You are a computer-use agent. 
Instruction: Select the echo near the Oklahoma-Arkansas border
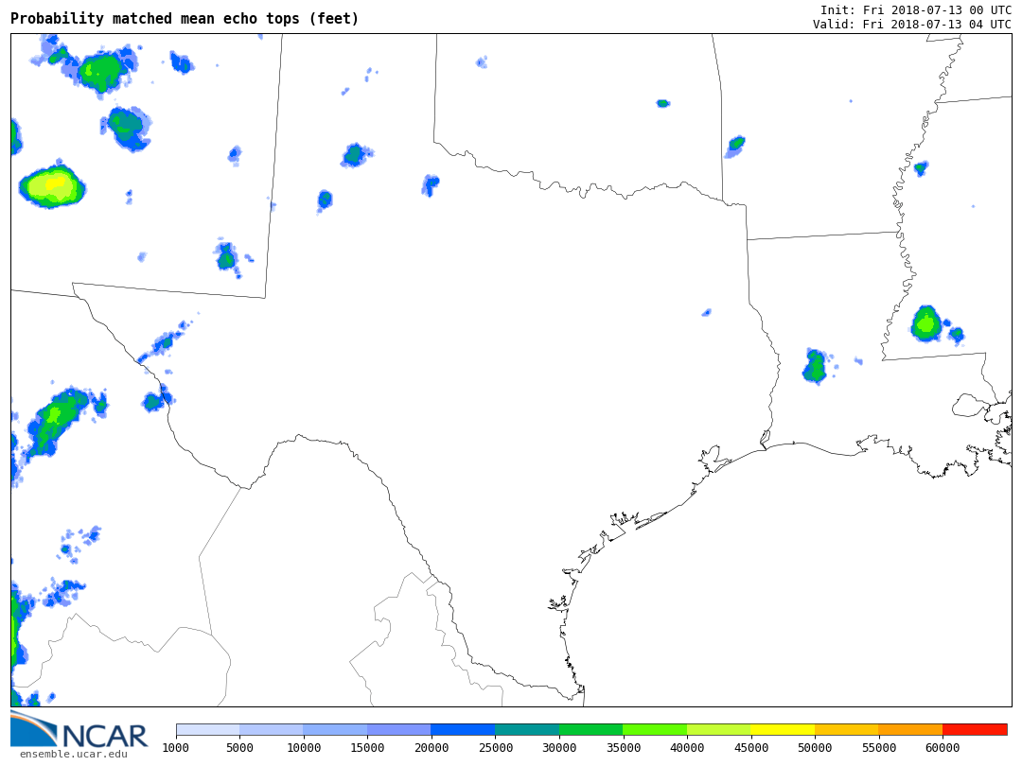click(735, 145)
